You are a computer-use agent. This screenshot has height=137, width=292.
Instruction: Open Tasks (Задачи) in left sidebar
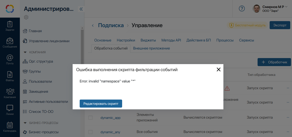click(10, 26)
